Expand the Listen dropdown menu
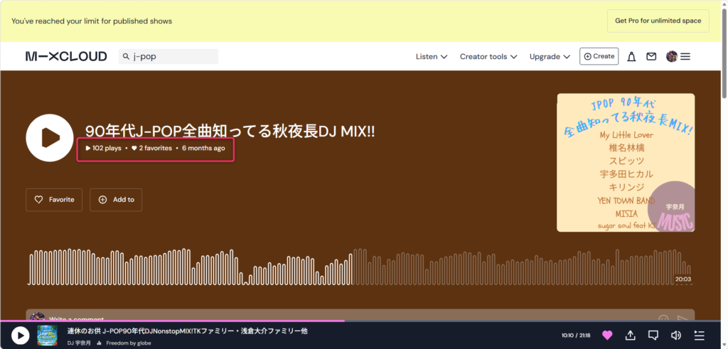The image size is (728, 349). [432, 57]
